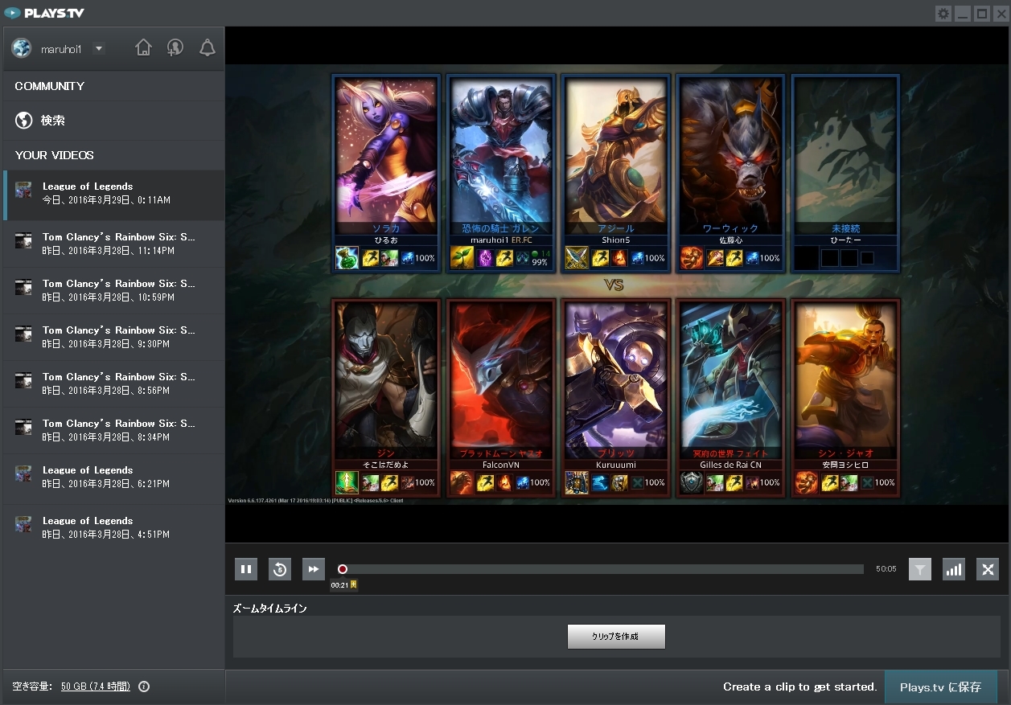The image size is (1011, 705).
Task: Click the info icon beside 空き容量
Action: (144, 687)
